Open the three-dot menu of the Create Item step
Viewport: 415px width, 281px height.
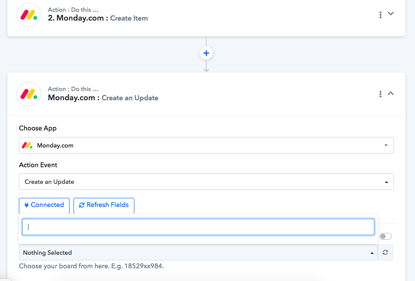pos(380,15)
